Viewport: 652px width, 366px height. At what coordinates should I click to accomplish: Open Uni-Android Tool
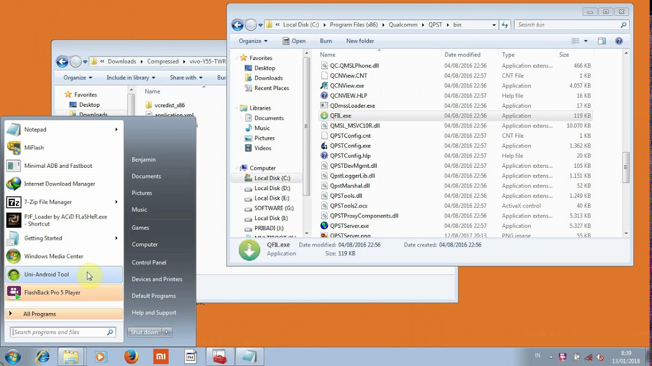[x=64, y=274]
